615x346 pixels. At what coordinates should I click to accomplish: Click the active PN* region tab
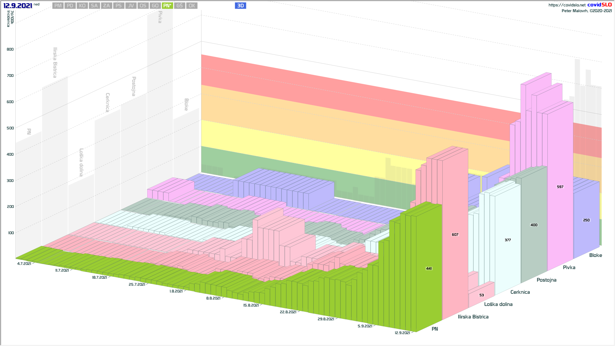[167, 6]
